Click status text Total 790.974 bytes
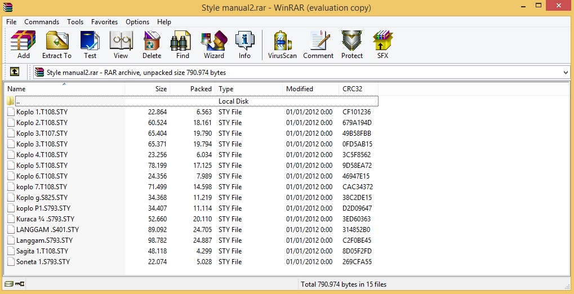The image size is (574, 294). point(344,284)
